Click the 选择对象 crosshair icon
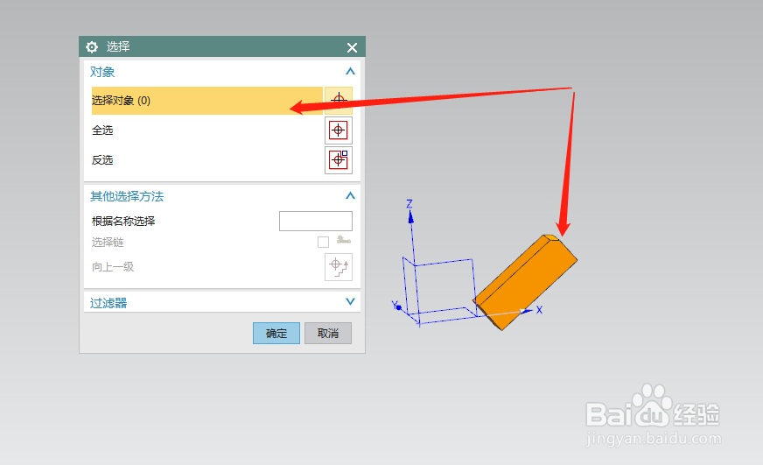Screen dimensions: 763x465 [339, 101]
